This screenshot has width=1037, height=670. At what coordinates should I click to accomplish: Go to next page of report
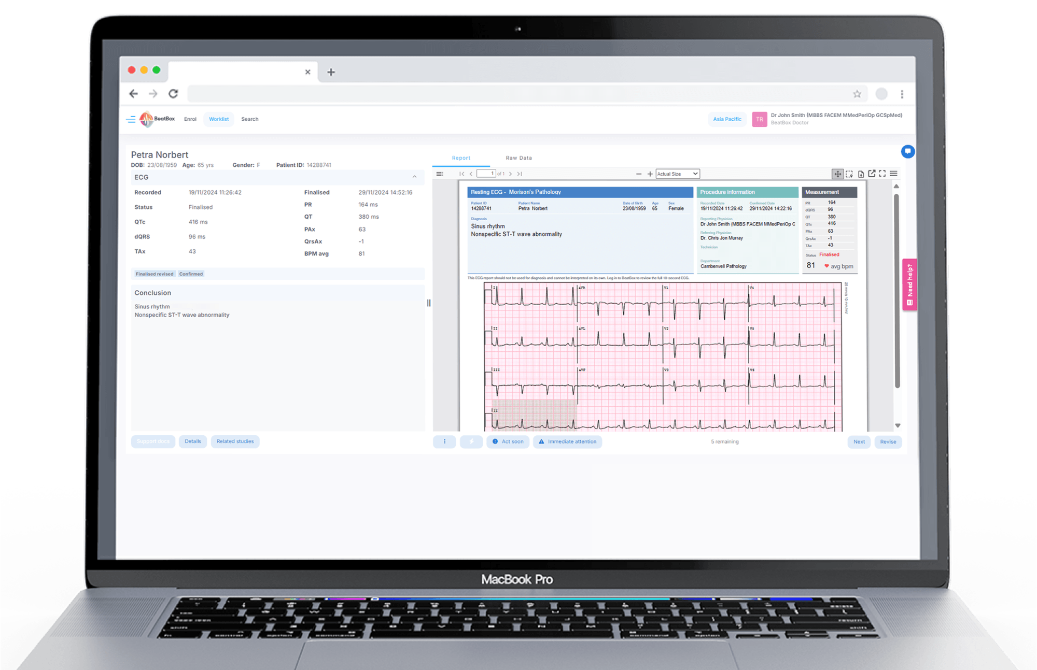click(511, 174)
